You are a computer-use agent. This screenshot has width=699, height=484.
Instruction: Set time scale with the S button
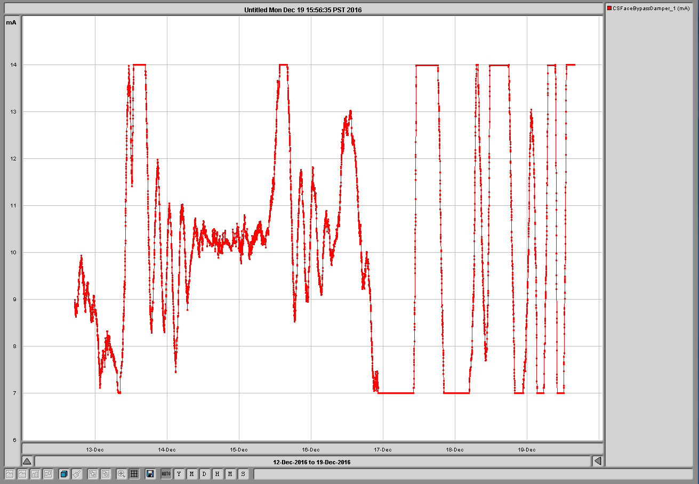243,474
